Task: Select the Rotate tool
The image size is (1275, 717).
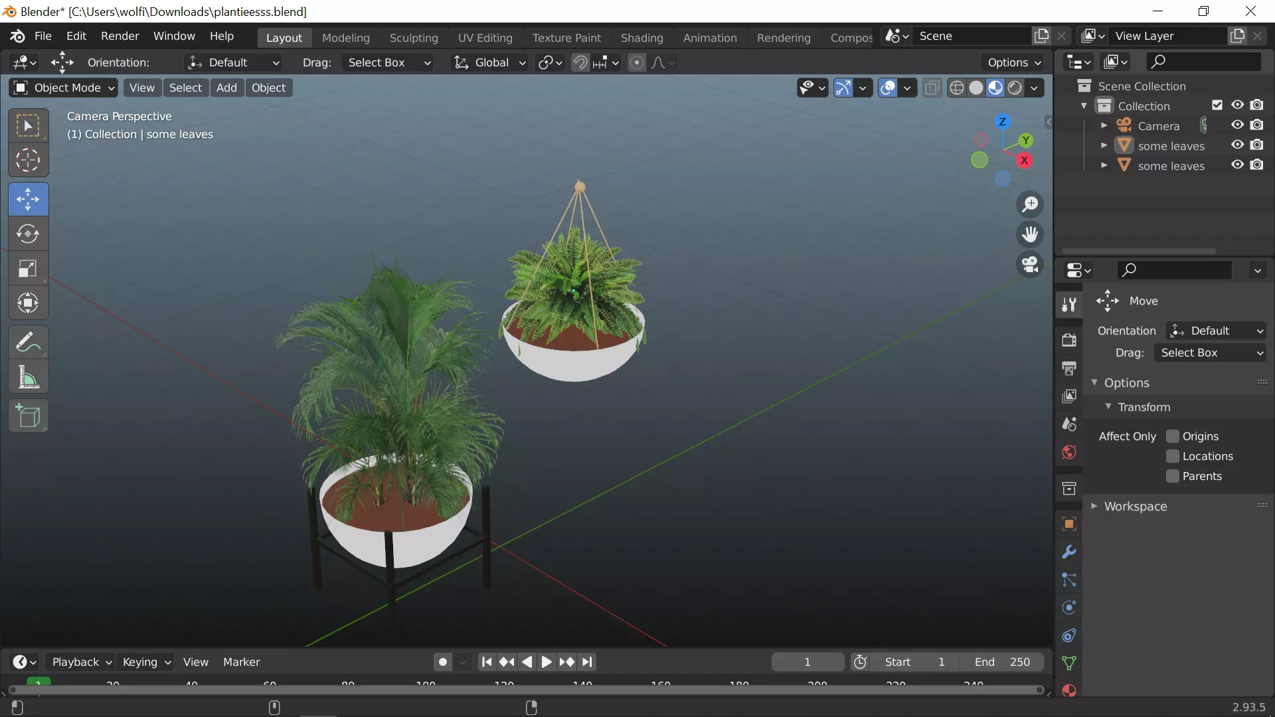Action: click(28, 234)
